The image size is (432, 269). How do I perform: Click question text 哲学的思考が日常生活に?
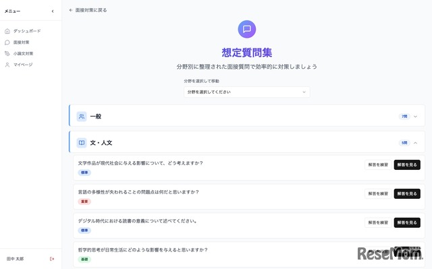click(x=142, y=249)
